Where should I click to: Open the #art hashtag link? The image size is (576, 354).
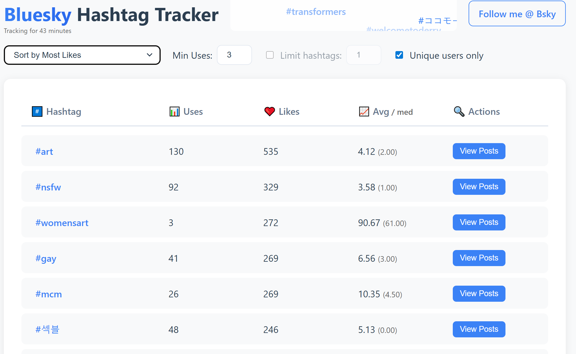point(44,152)
